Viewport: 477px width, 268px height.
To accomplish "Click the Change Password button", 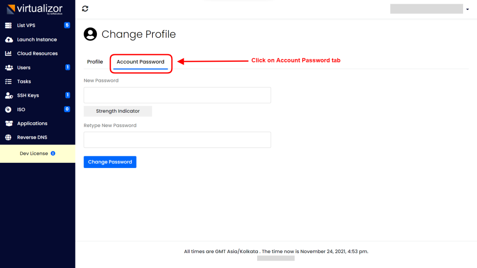I will 110,162.
